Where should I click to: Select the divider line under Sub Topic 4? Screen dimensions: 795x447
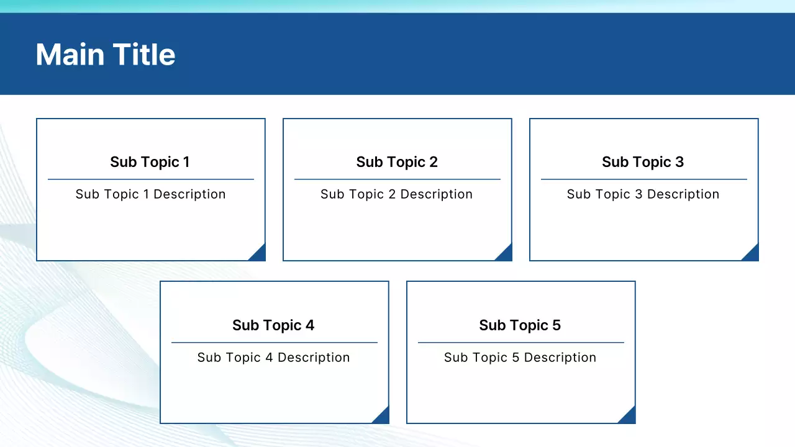(x=274, y=342)
